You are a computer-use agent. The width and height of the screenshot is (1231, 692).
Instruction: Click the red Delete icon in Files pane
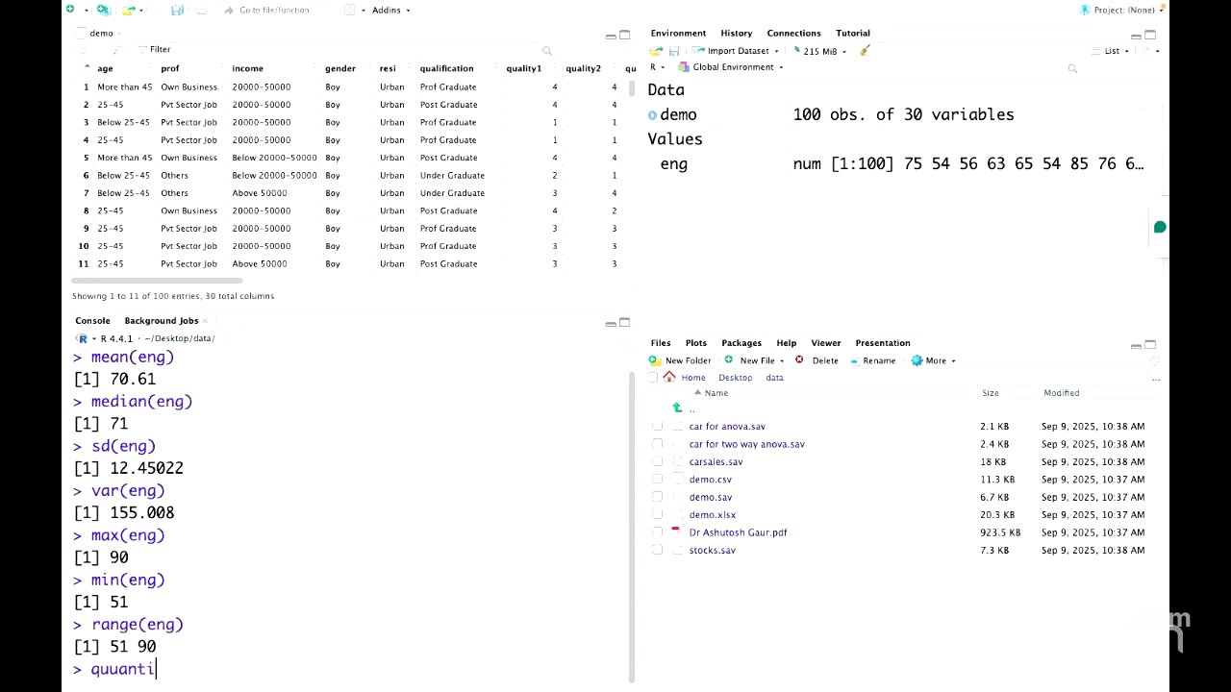click(799, 360)
